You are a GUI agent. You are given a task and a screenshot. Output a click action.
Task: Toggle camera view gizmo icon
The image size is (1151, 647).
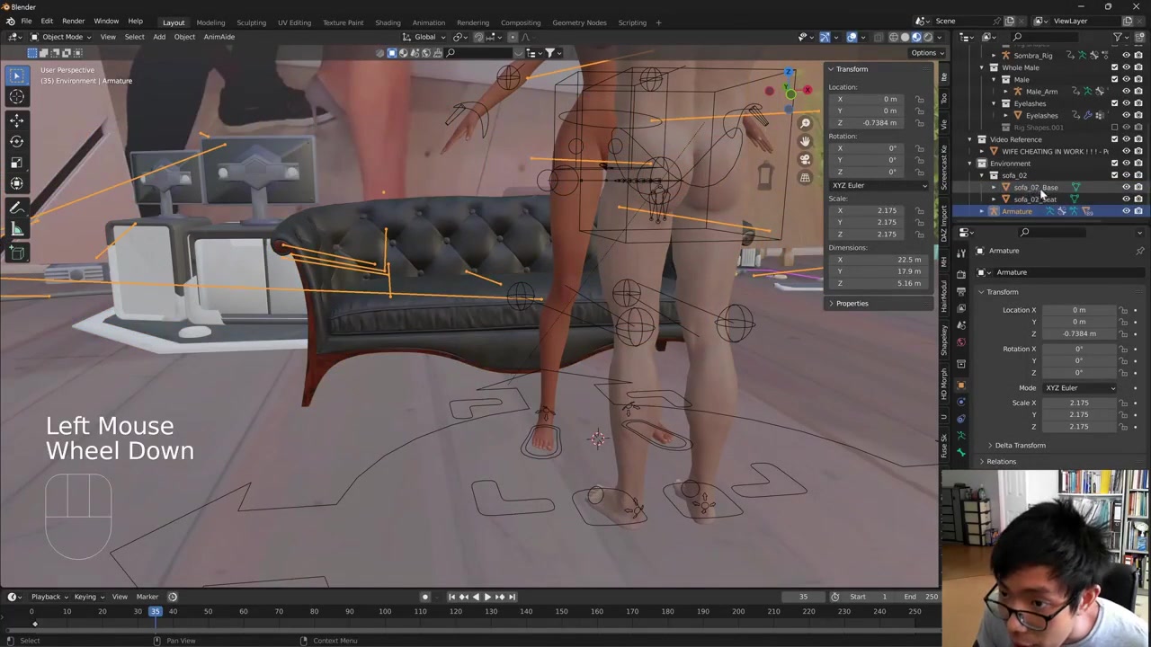(805, 159)
